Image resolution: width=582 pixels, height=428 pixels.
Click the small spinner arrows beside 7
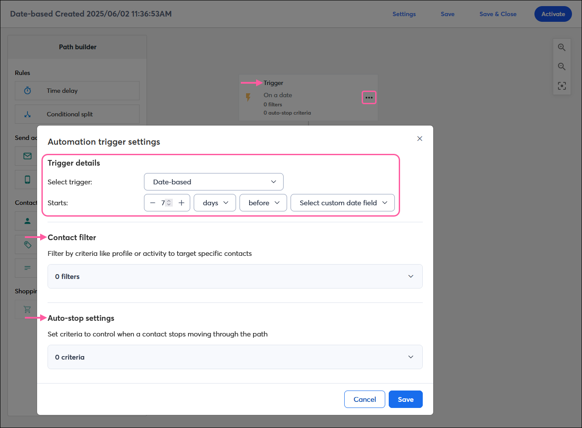[x=169, y=203]
